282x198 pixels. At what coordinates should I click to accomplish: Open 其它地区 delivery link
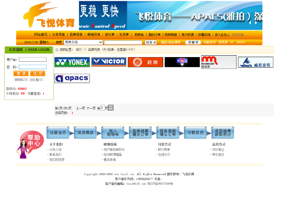click(x=218, y=154)
